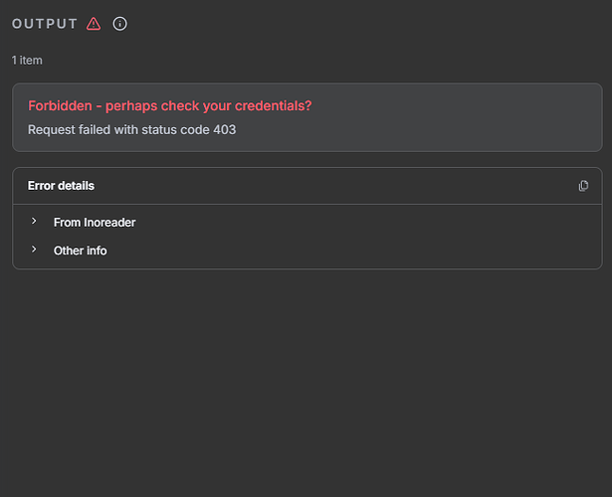
Task: Expand the From Inoreader chevron arrow
Action: pyautogui.click(x=34, y=222)
